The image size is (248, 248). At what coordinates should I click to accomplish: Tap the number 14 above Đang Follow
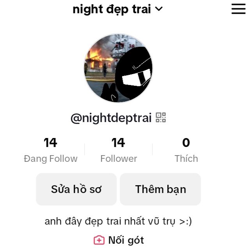click(50, 142)
